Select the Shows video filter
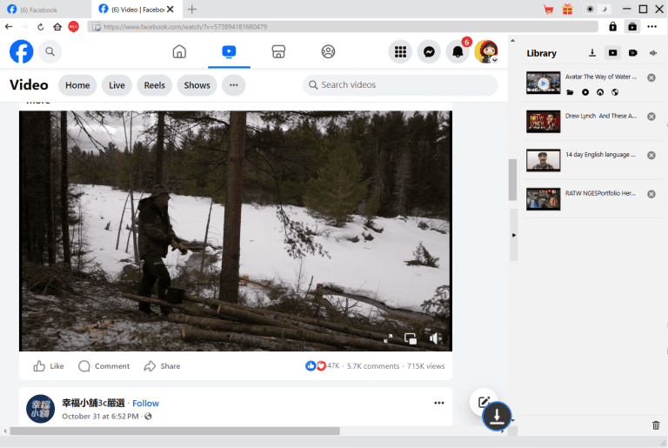 [x=197, y=85]
